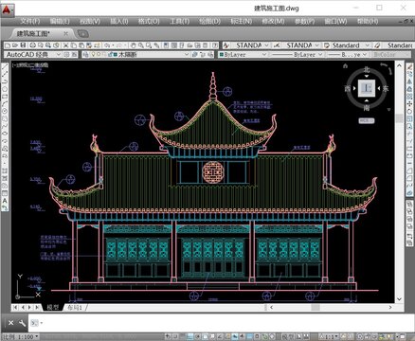Toggle Object Snap in status bar
Viewport: 415px width, 341px height.
pos(205,336)
